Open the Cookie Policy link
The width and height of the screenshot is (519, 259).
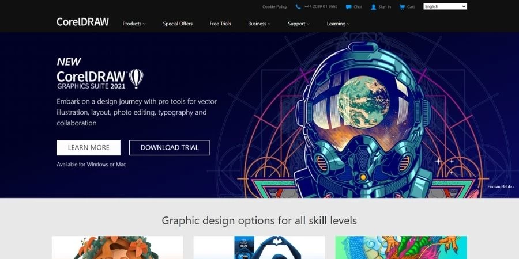pos(274,7)
